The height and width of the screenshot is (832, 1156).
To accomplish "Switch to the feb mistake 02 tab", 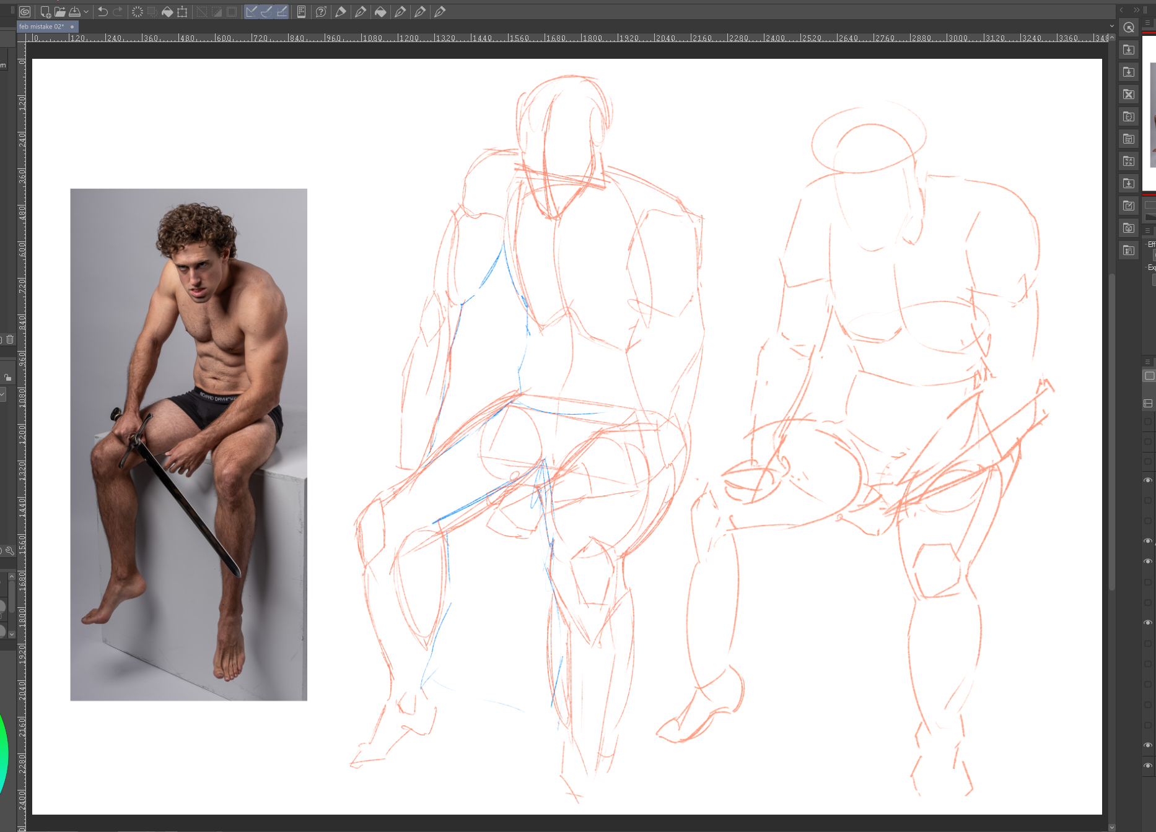I will (x=42, y=27).
